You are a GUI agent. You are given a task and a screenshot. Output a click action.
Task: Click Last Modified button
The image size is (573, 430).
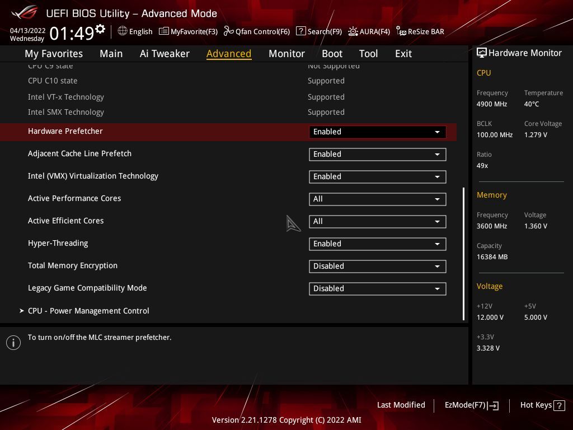pos(401,405)
